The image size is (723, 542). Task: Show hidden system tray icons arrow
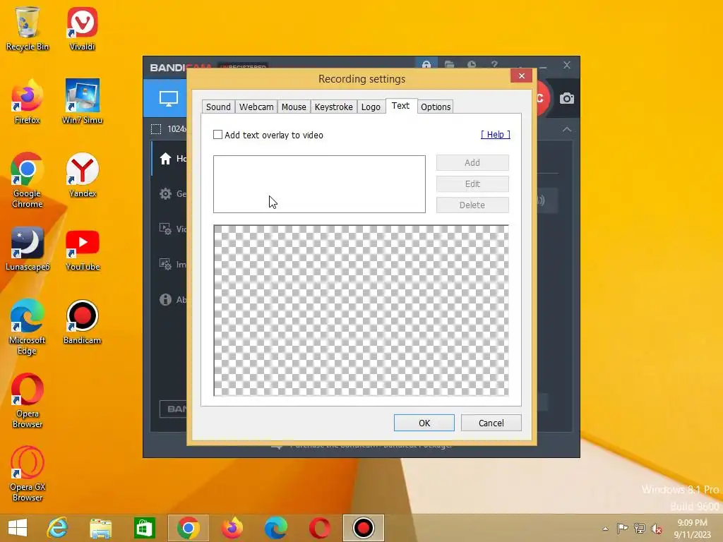point(605,529)
